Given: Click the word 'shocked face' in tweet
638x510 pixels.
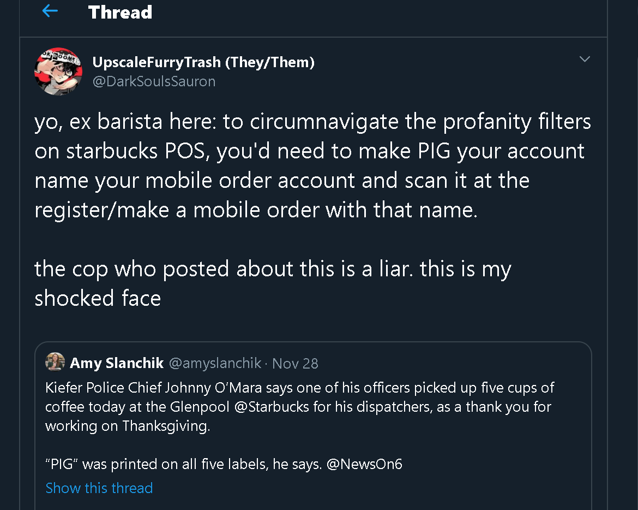Looking at the screenshot, I should pos(98,298).
